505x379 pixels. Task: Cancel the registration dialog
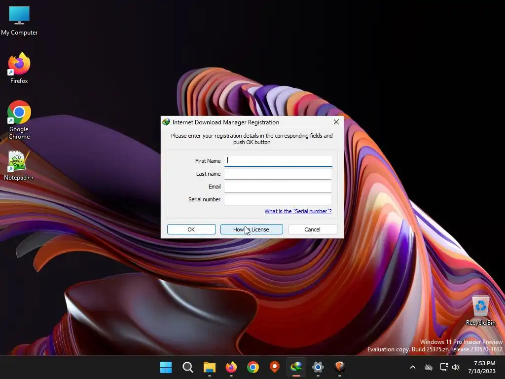312,229
